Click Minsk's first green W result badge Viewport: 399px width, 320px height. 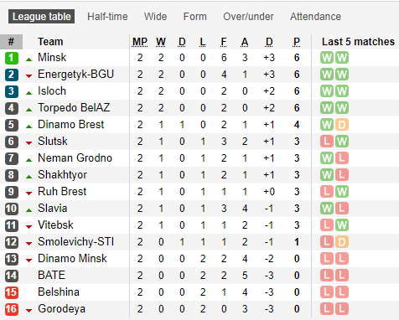pos(327,58)
